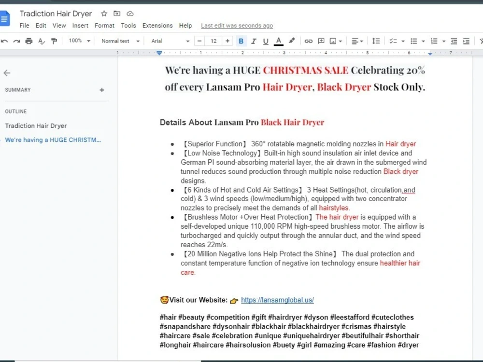Open 'Last edit was seconds ago' history
The width and height of the screenshot is (483, 362).
coord(237,26)
